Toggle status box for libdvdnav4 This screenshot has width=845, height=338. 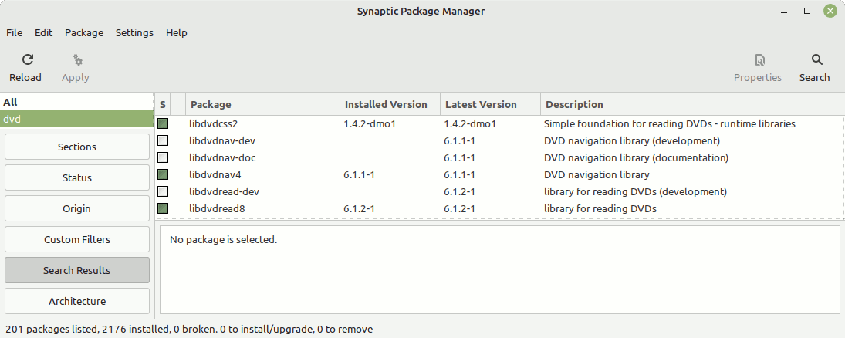[x=163, y=174]
